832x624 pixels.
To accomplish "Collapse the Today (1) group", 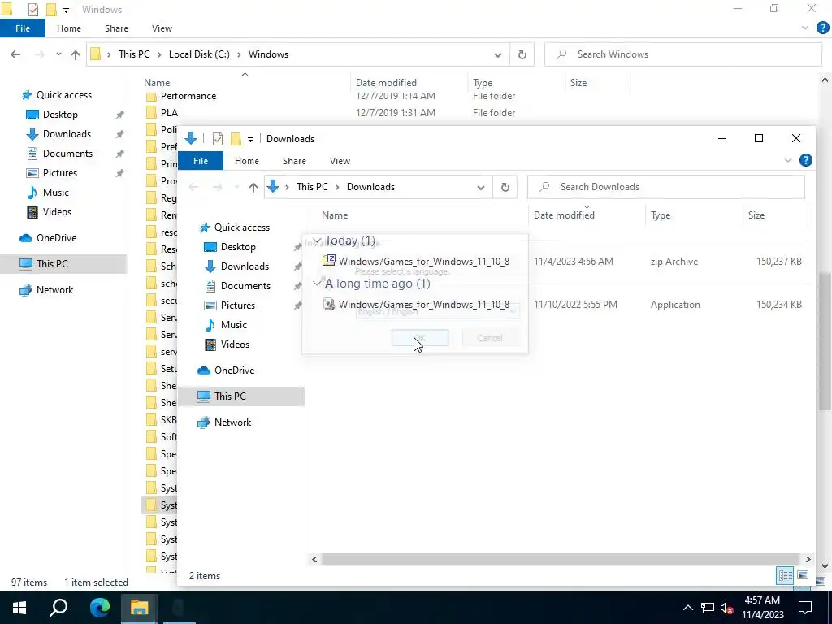I will (x=318, y=240).
